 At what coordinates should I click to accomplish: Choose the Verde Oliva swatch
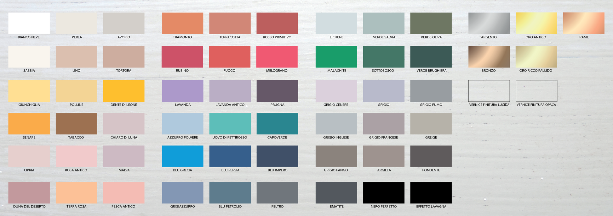431,23
